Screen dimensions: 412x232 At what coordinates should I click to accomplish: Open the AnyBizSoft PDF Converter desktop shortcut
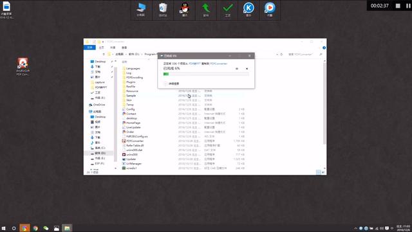point(23,67)
